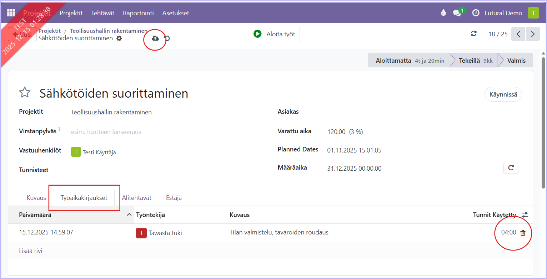The width and height of the screenshot is (547, 279).
Task: Set stage to Valmis in status bar
Action: [x=516, y=61]
